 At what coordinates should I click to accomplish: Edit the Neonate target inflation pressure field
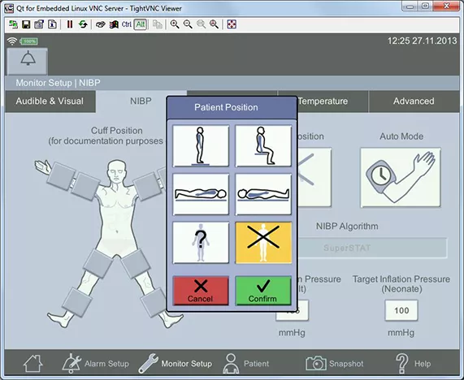(x=401, y=310)
